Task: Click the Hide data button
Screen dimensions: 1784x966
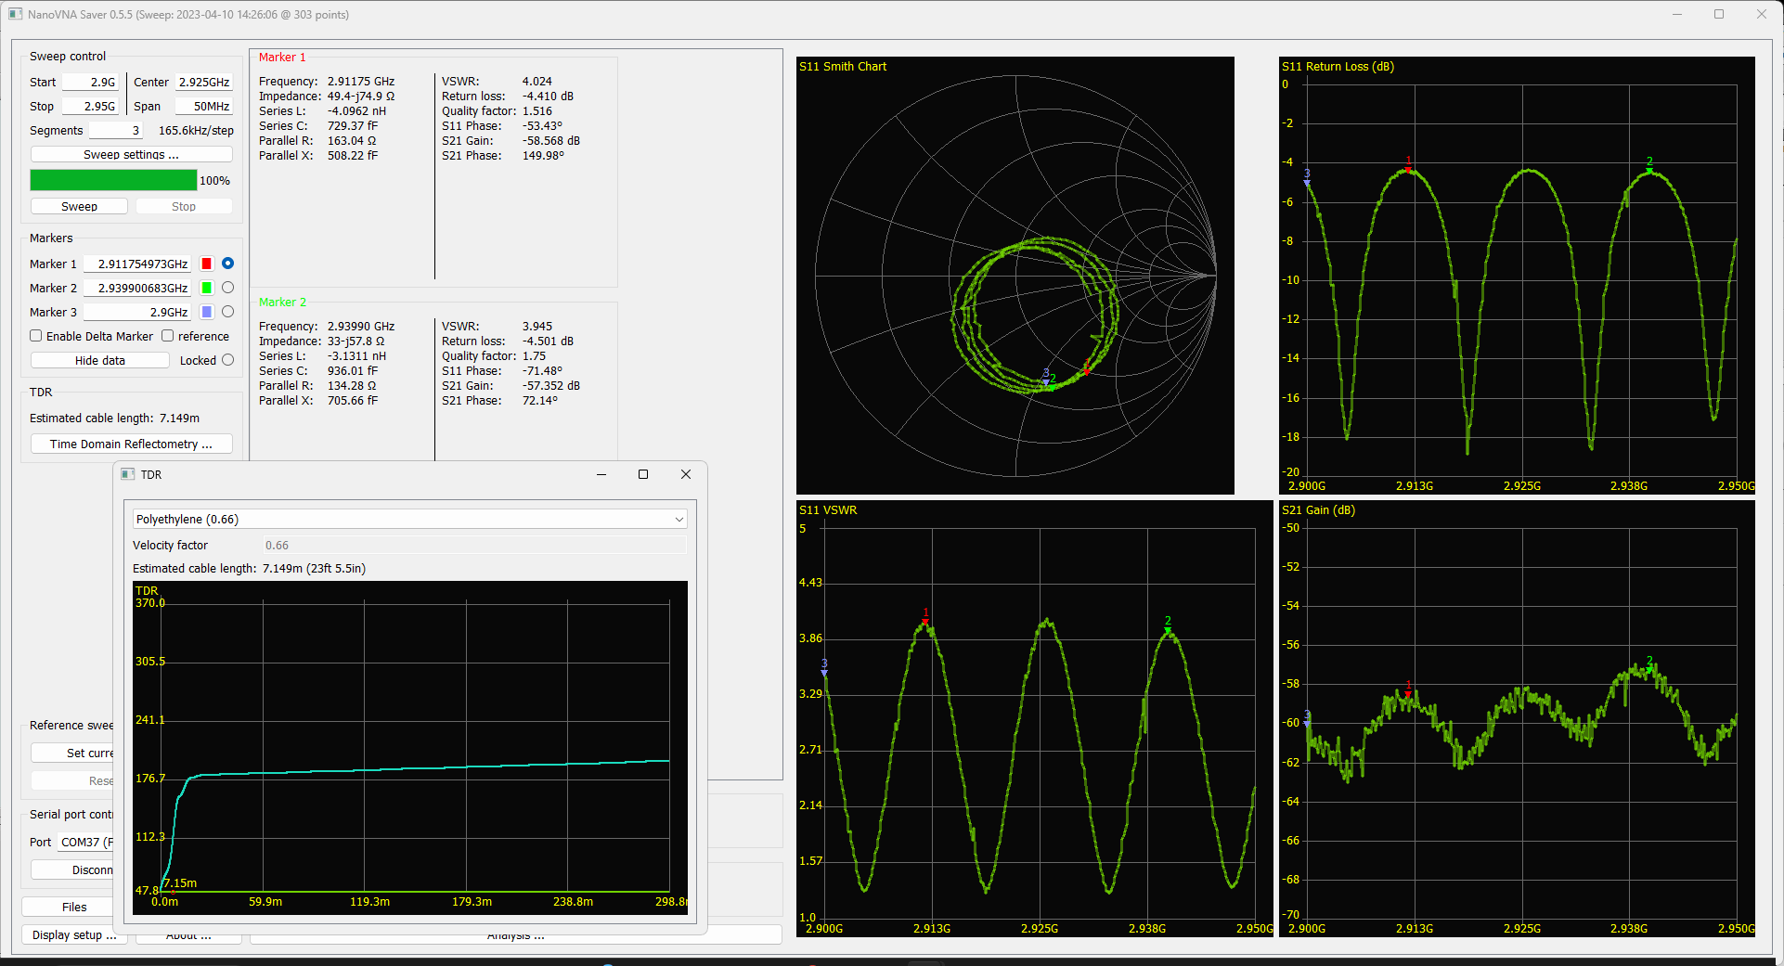Action: pos(99,360)
